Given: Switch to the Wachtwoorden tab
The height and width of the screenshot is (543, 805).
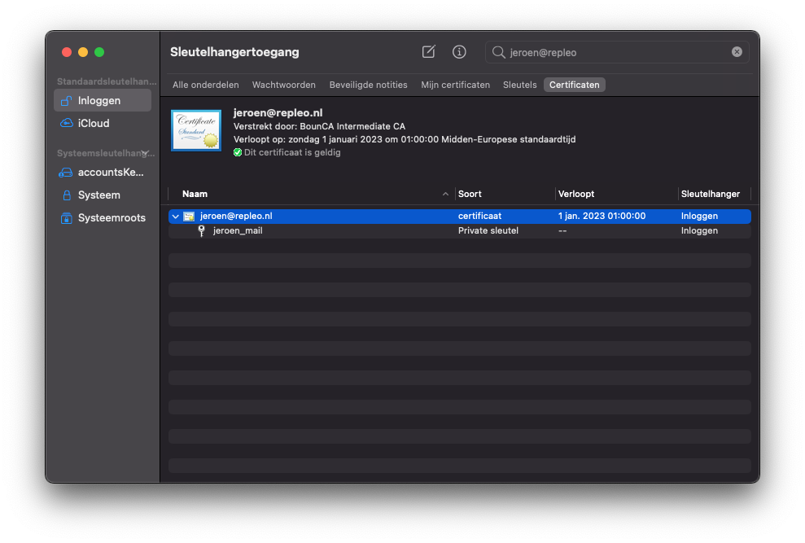Looking at the screenshot, I should point(283,84).
